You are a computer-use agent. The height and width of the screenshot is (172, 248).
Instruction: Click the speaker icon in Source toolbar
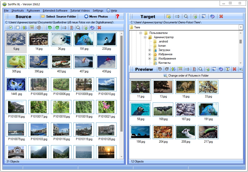[39, 28]
